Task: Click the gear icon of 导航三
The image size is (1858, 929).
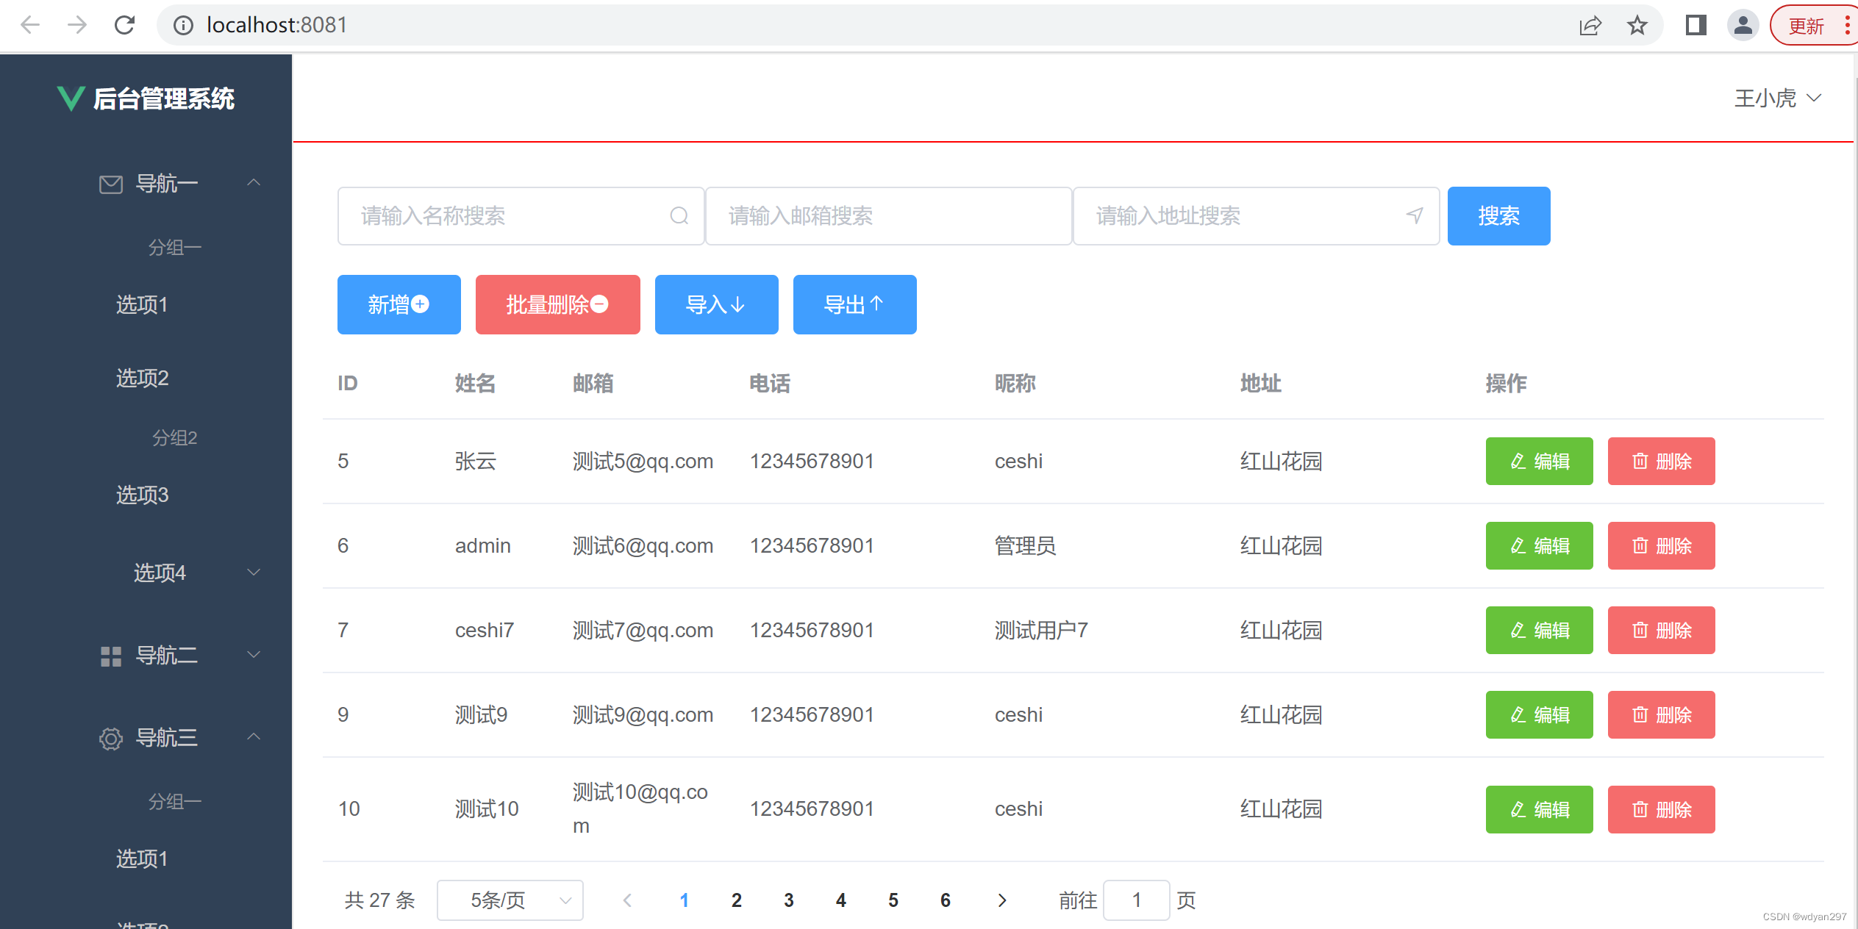Action: pos(111,739)
